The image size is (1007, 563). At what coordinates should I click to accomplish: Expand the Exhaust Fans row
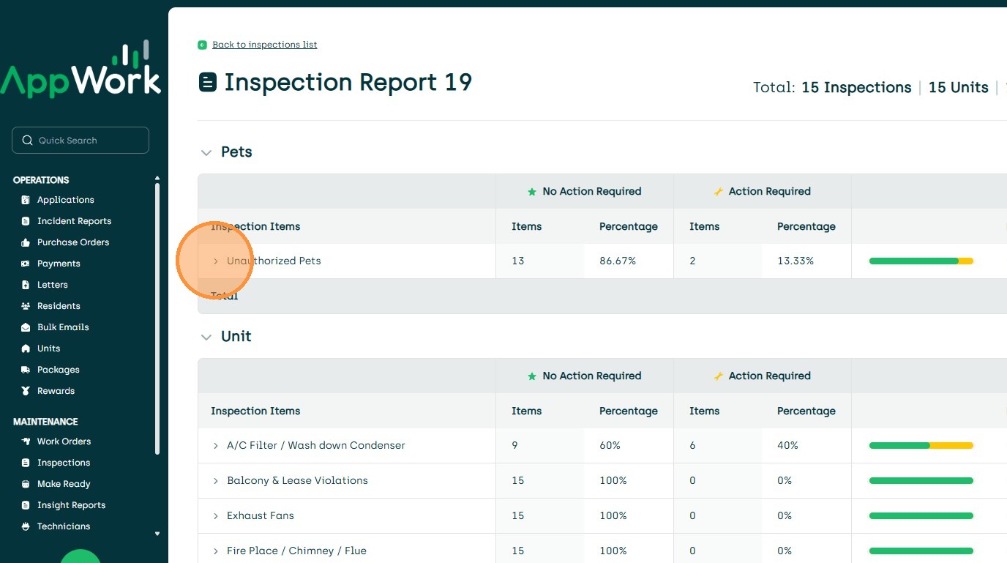pyautogui.click(x=216, y=516)
